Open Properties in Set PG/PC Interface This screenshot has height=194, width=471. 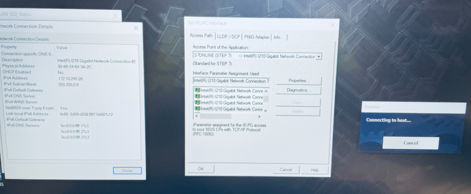[x=299, y=81]
